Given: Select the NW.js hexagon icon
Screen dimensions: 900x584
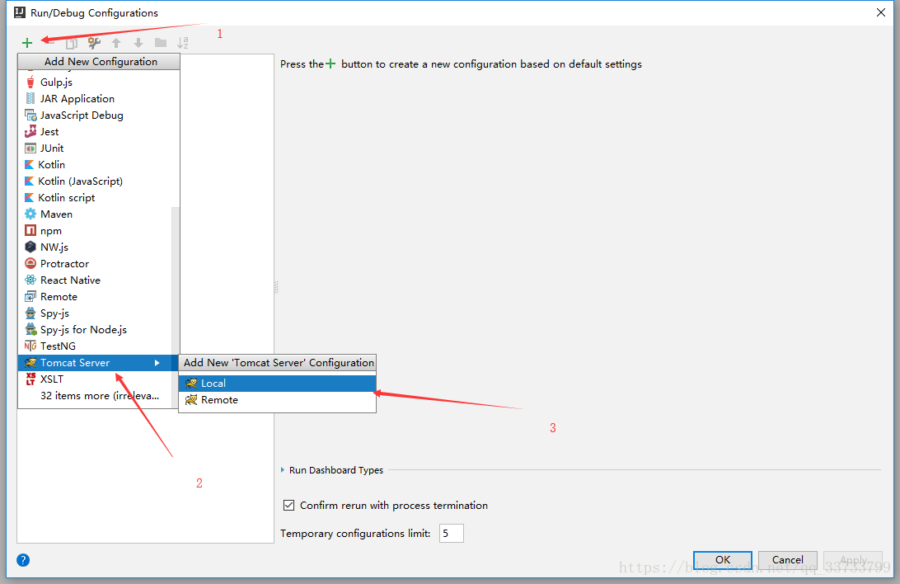Looking at the screenshot, I should click(30, 247).
